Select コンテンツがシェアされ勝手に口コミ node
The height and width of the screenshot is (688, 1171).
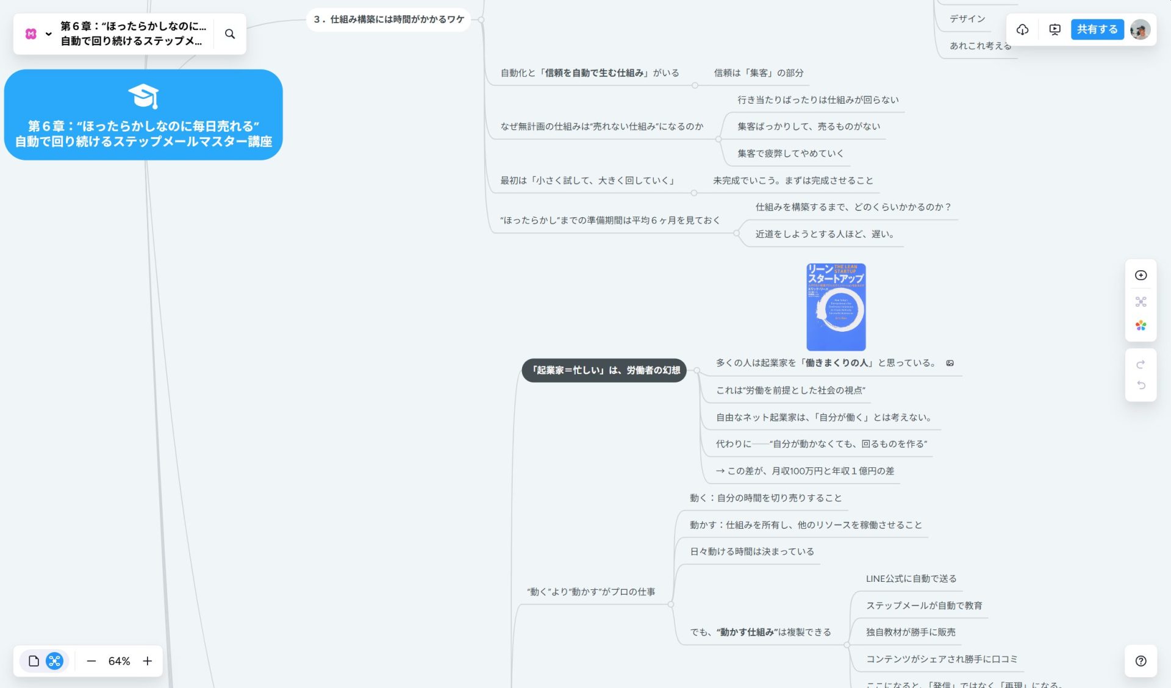tap(942, 659)
